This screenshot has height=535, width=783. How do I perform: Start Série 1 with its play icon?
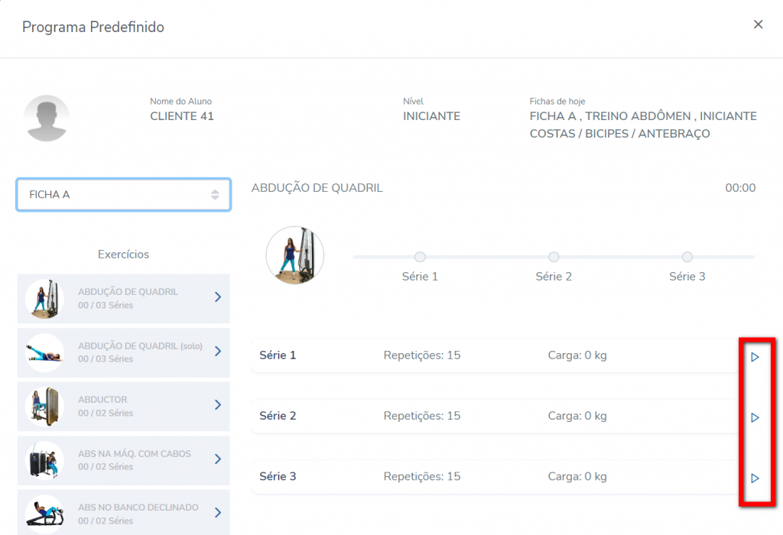(755, 357)
